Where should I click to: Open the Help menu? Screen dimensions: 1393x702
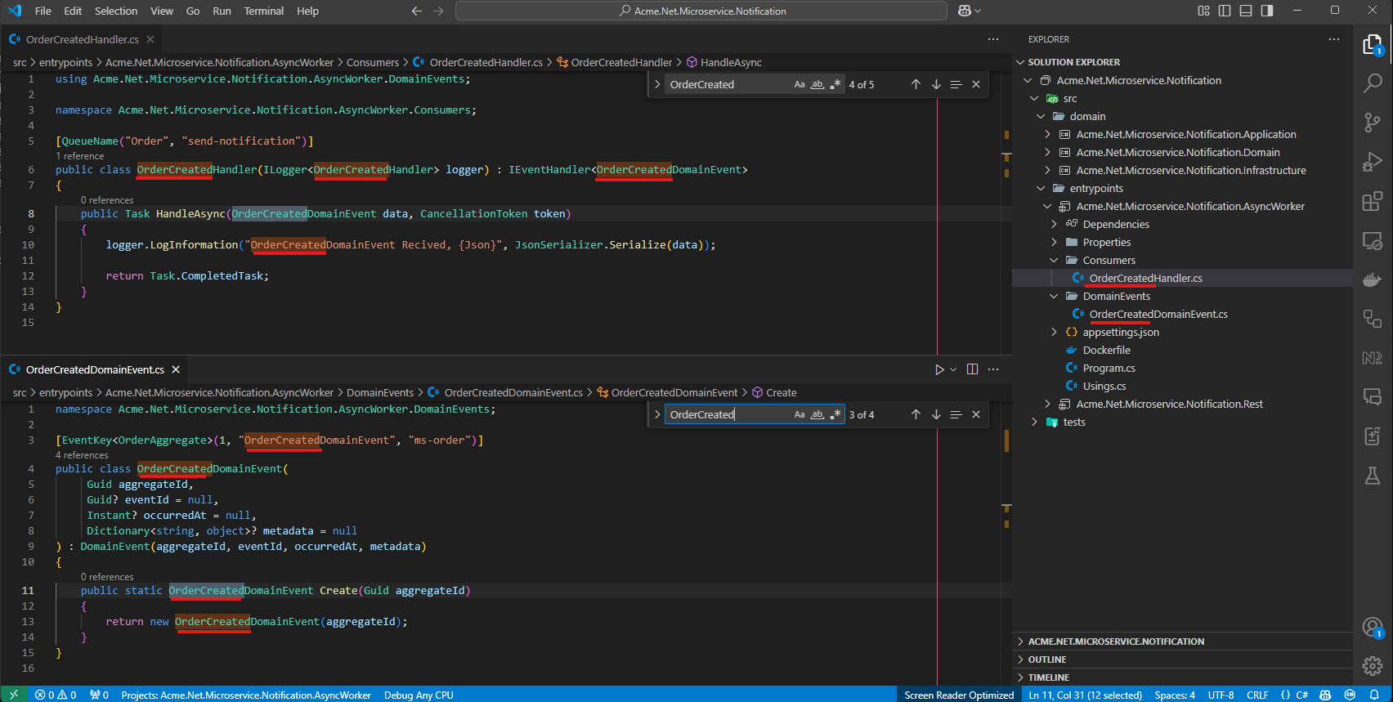click(308, 11)
